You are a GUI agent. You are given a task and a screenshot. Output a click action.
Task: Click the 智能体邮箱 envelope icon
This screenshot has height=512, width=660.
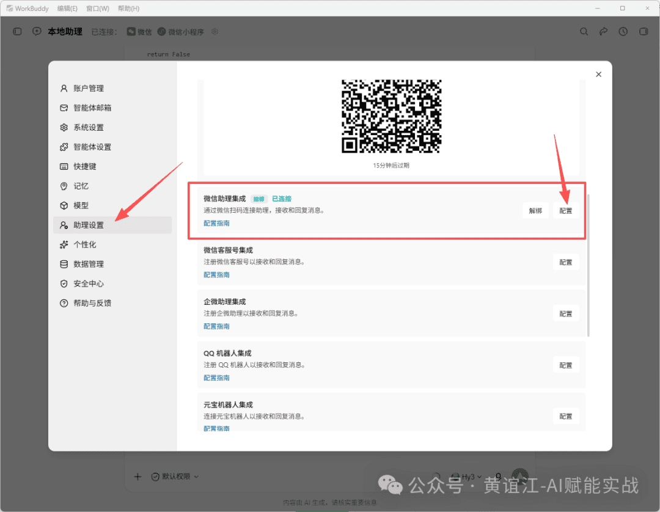[x=64, y=108]
